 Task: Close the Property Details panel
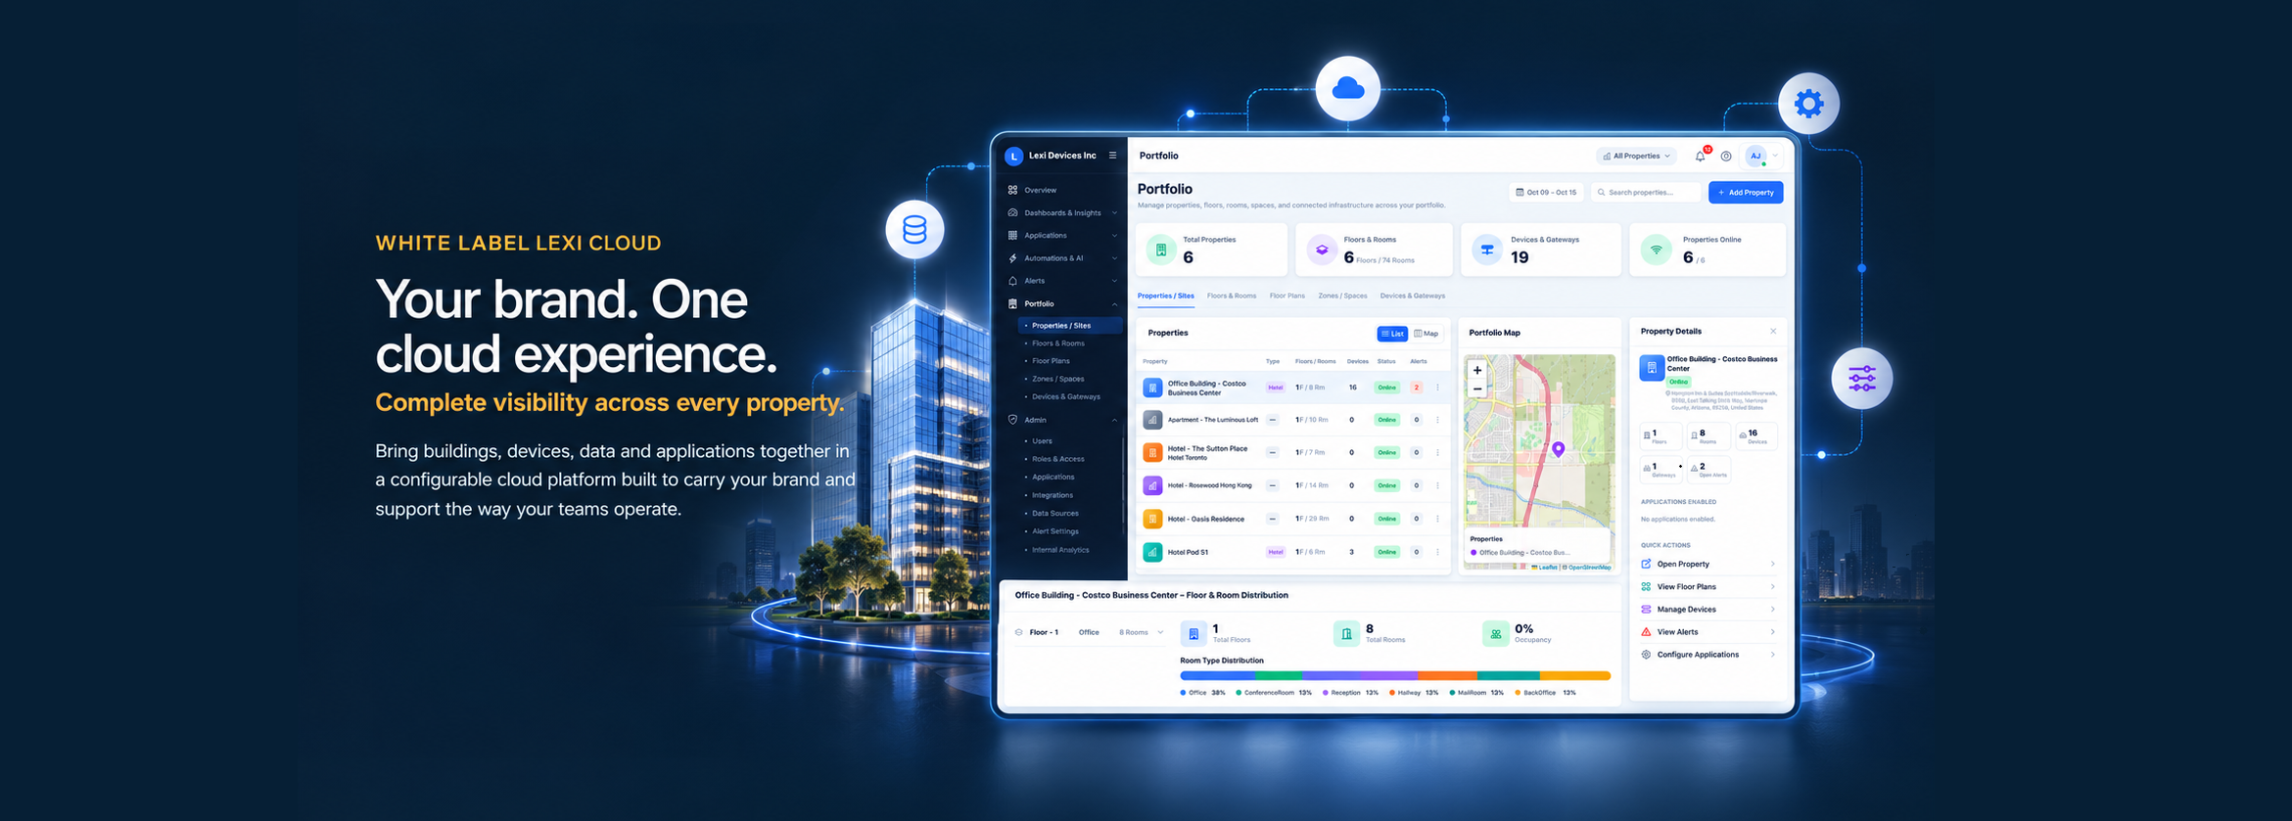(x=1773, y=332)
